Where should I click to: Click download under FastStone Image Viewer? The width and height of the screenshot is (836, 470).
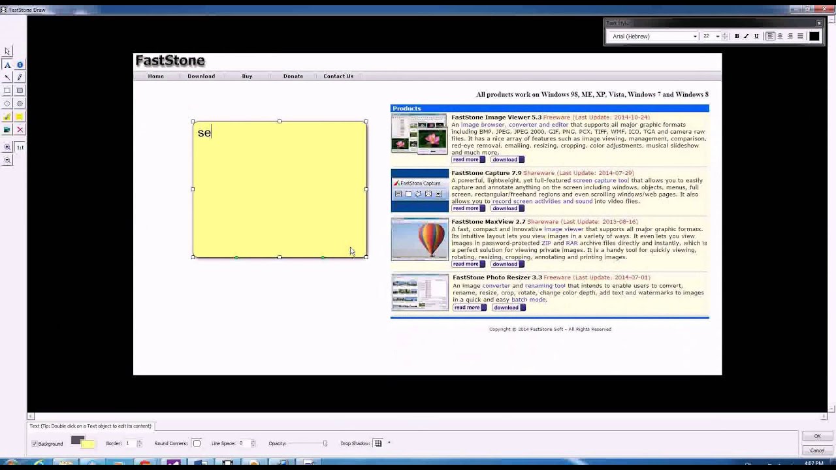click(x=507, y=160)
